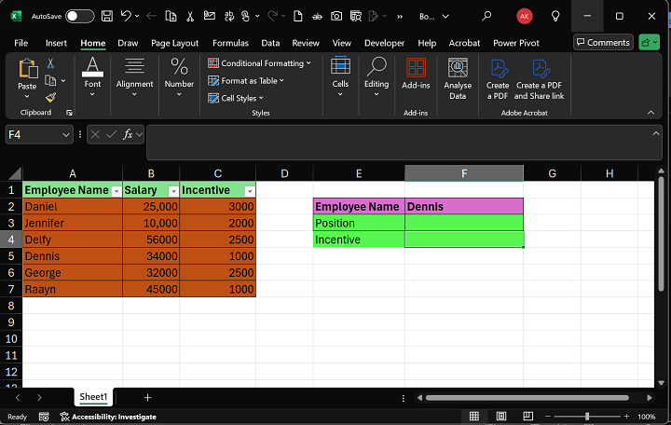Click the zoom slider handle

(586, 417)
